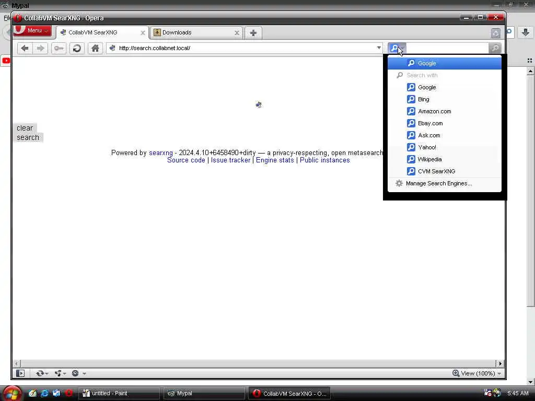Open the closed tabs trash icon
535x401 pixels.
[x=495, y=33]
